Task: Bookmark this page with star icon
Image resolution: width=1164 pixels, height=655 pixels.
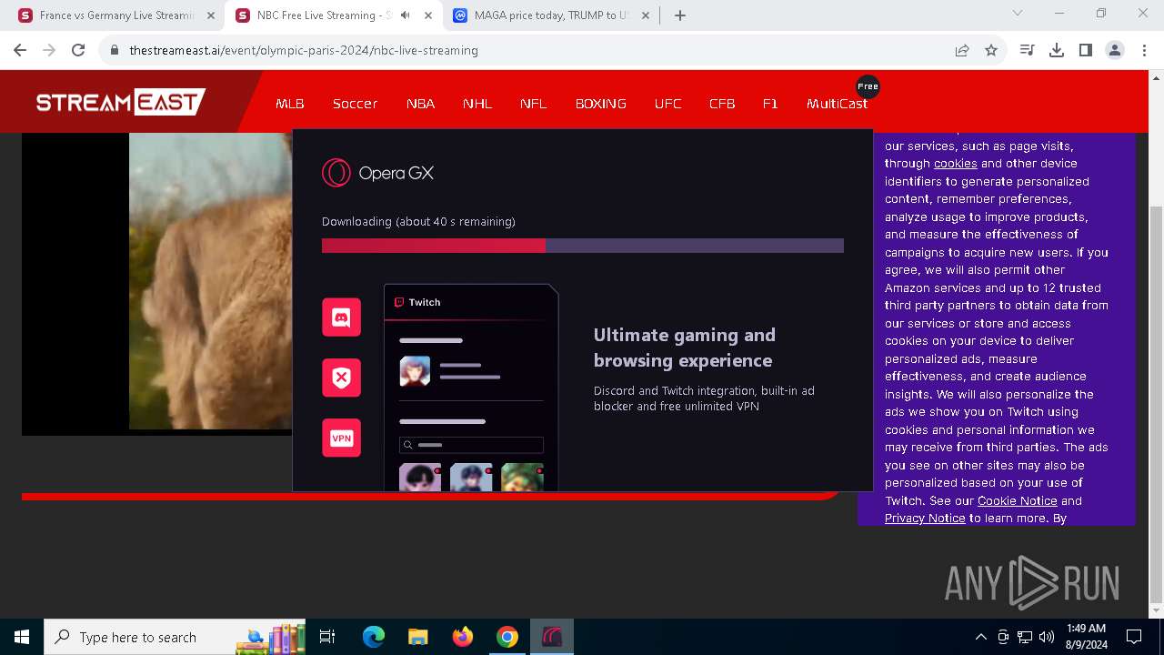Action: pos(991,50)
